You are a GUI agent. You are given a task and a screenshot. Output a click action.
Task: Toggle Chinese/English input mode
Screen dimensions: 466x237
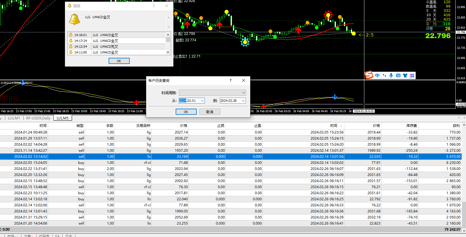[x=377, y=75]
